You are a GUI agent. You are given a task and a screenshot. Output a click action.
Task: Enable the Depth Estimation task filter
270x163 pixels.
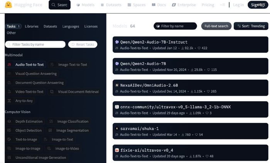click(x=25, y=121)
